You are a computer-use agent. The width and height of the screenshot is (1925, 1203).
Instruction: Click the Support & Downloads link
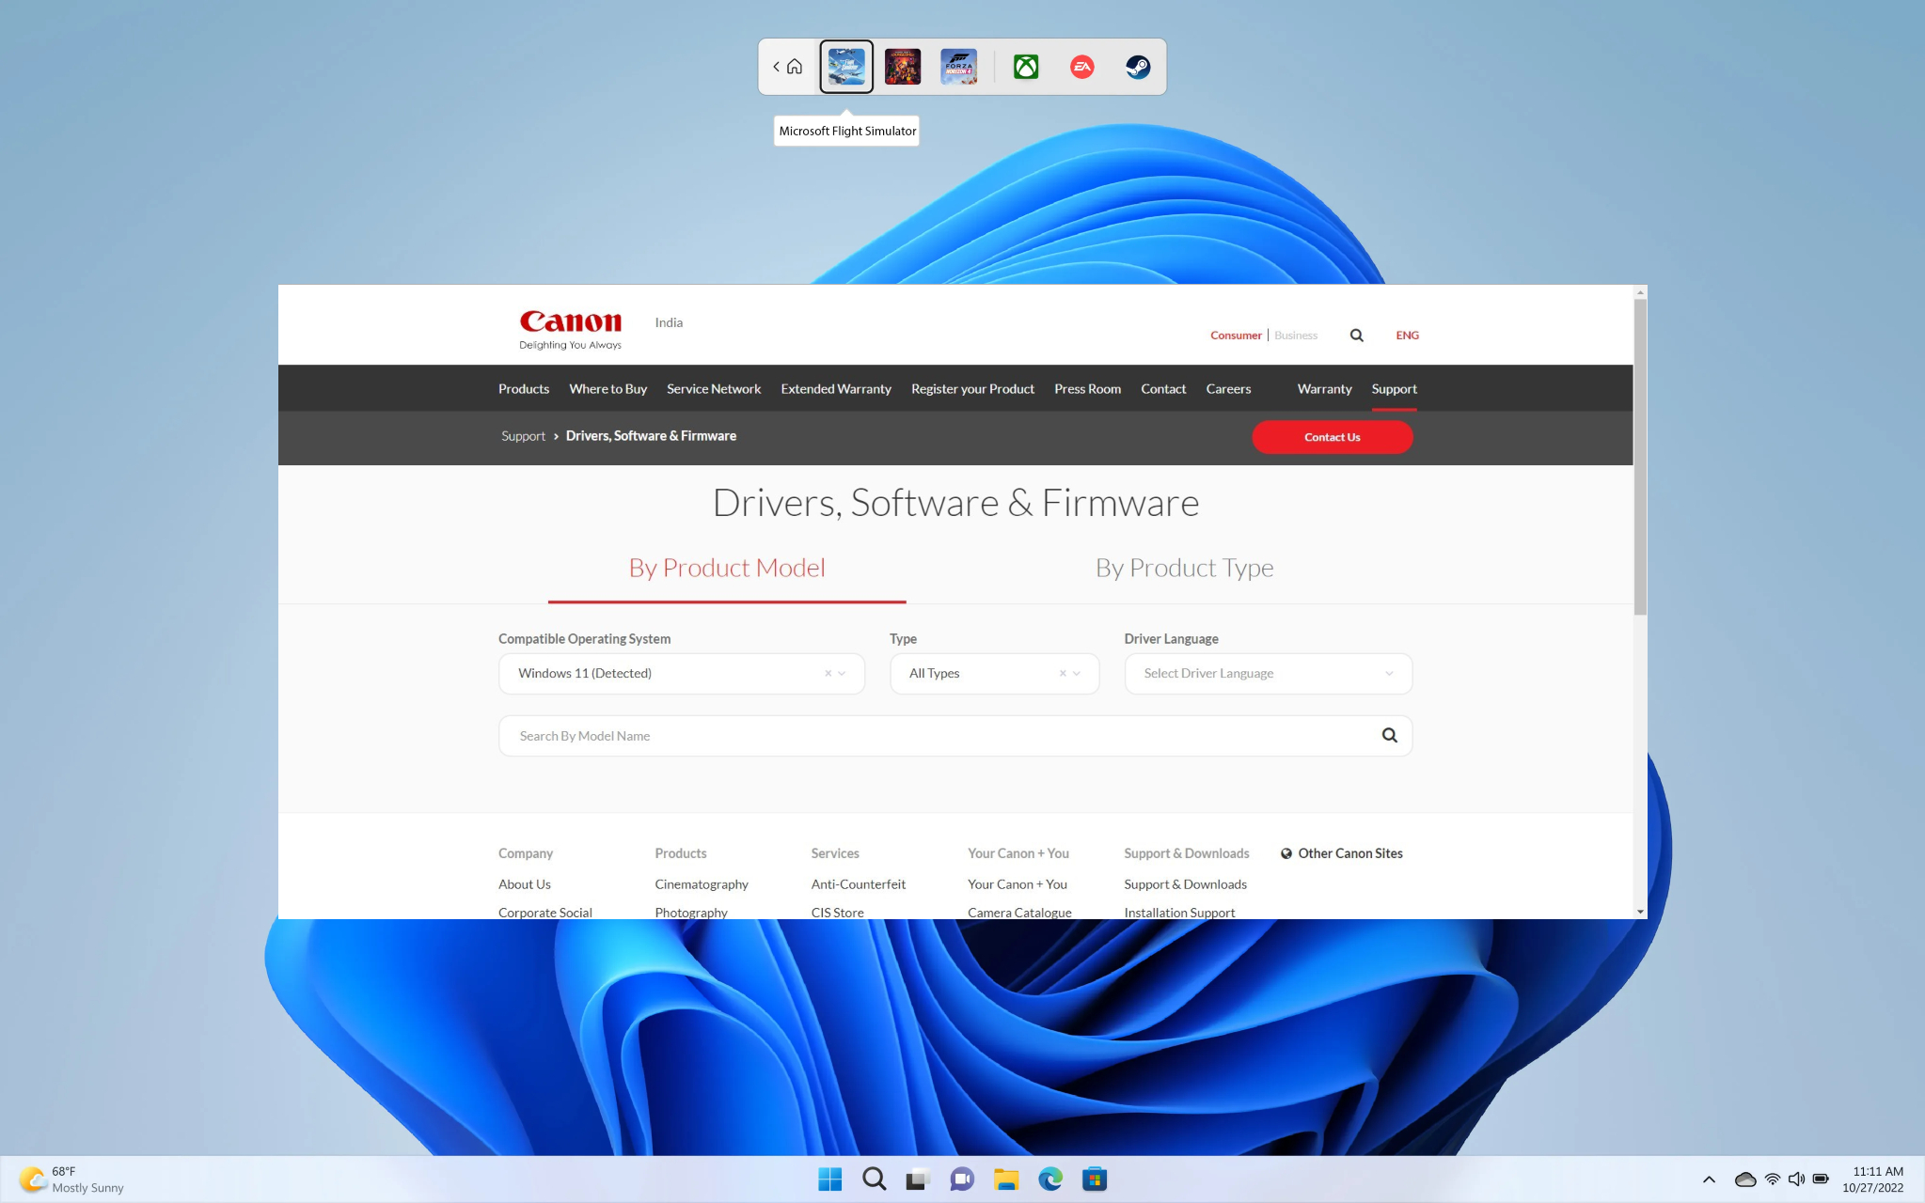click(1184, 884)
